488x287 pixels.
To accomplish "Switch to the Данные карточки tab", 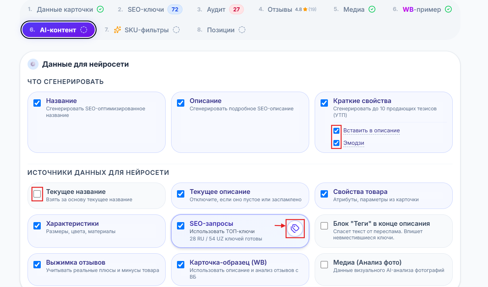I will 66,9.
